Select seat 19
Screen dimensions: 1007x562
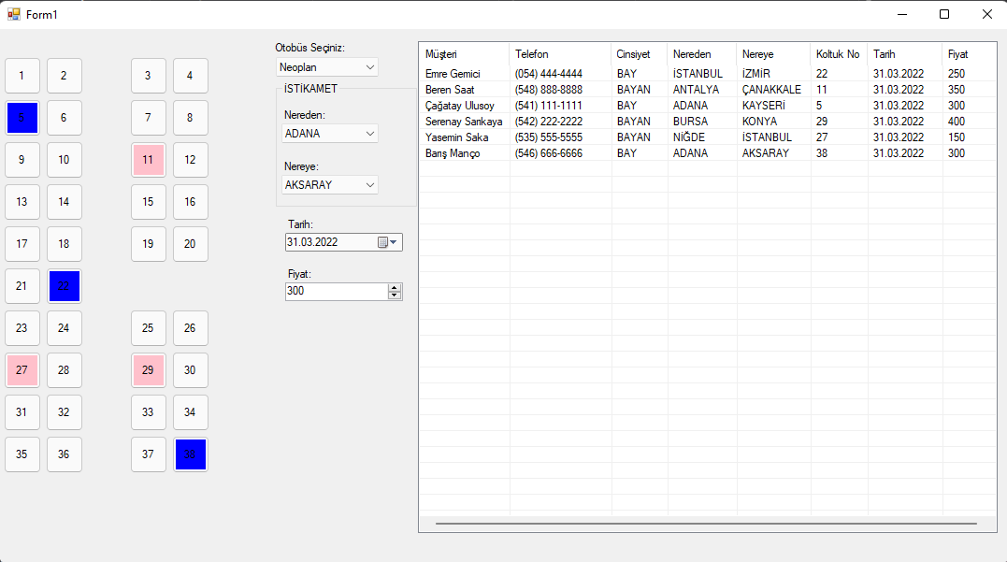(149, 244)
